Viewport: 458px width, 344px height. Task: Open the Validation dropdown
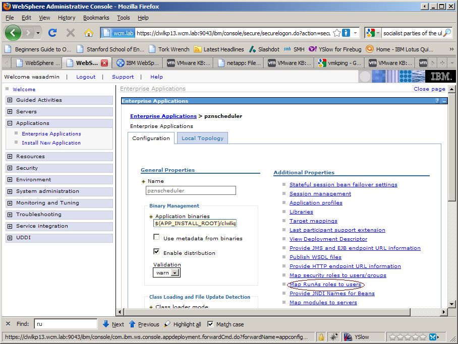click(166, 273)
